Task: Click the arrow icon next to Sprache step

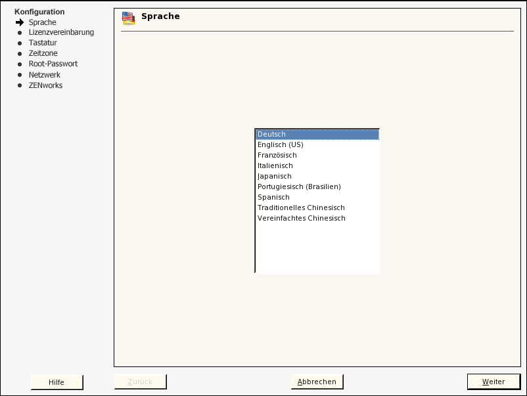Action: (x=20, y=22)
